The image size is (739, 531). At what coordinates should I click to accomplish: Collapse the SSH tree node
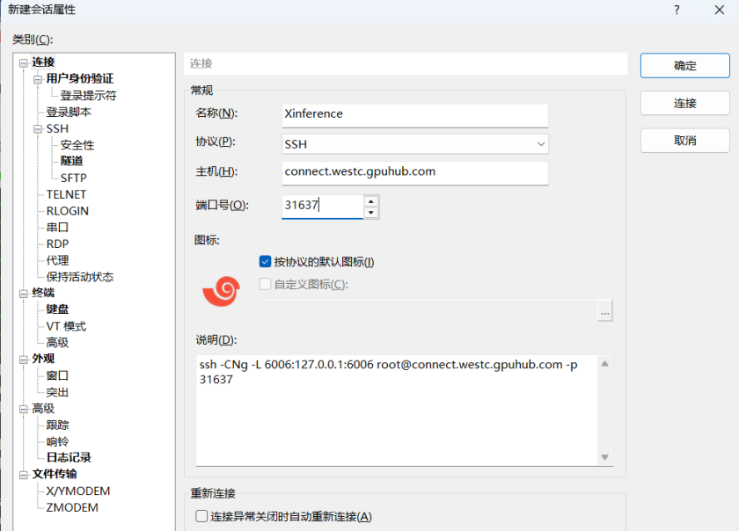click(38, 129)
